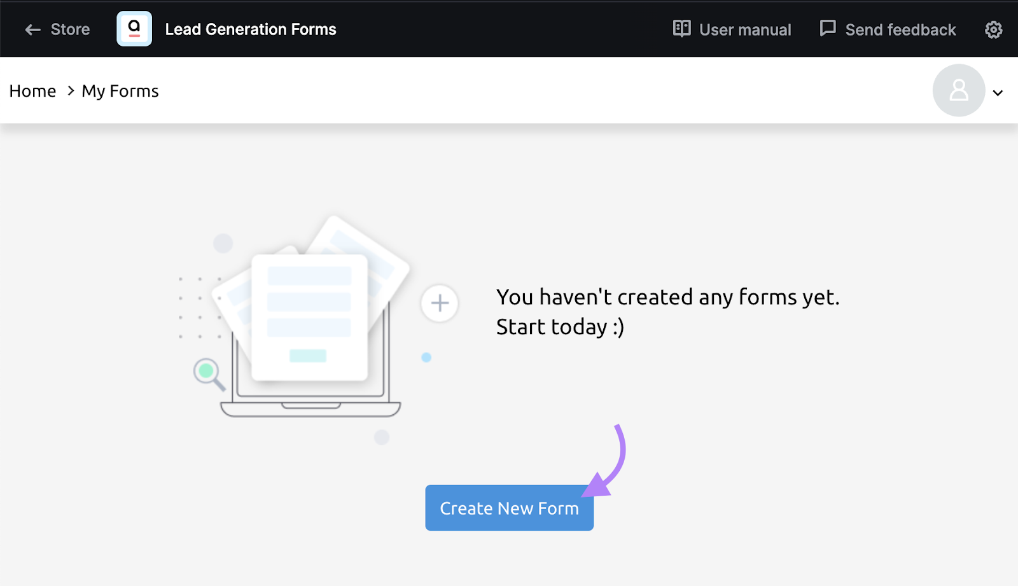Open the Send feedback link
Image resolution: width=1018 pixels, height=586 pixels.
click(900, 29)
